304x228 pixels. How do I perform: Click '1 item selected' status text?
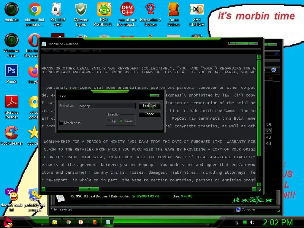(x=61, y=209)
